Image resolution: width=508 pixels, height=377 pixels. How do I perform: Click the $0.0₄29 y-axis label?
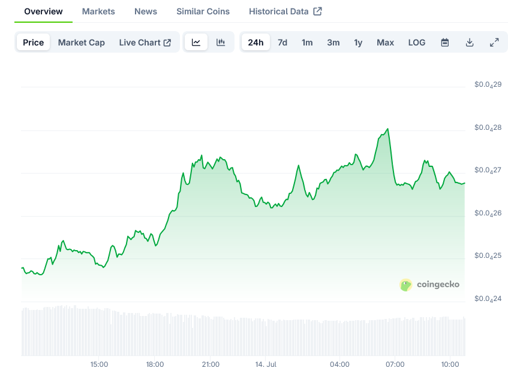pos(488,85)
